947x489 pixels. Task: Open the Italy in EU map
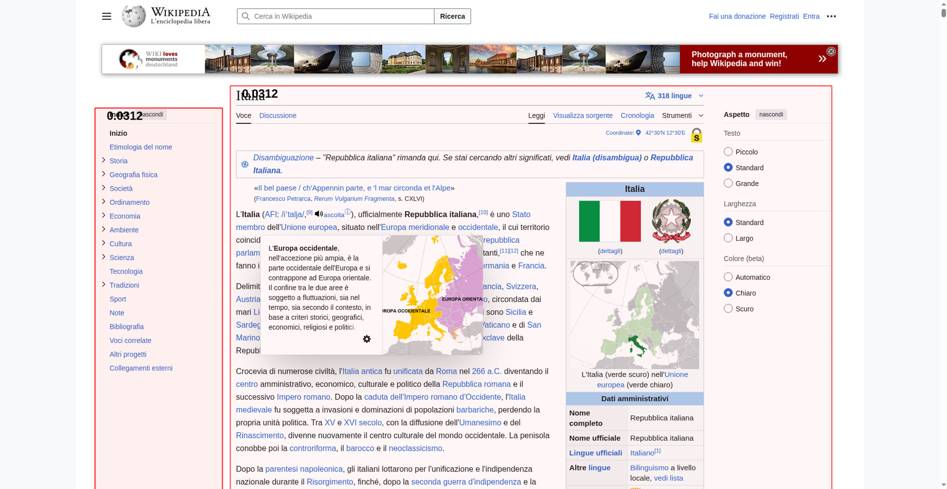pyautogui.click(x=634, y=315)
